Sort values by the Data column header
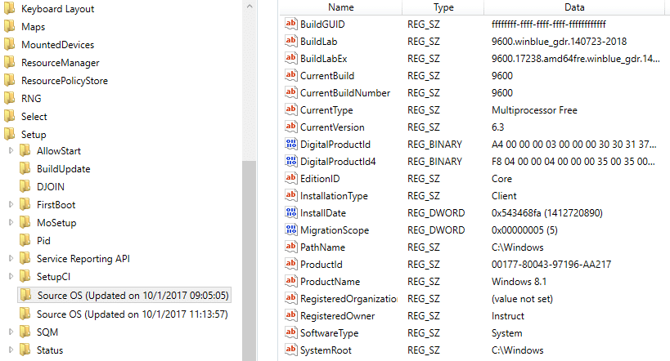 [574, 7]
